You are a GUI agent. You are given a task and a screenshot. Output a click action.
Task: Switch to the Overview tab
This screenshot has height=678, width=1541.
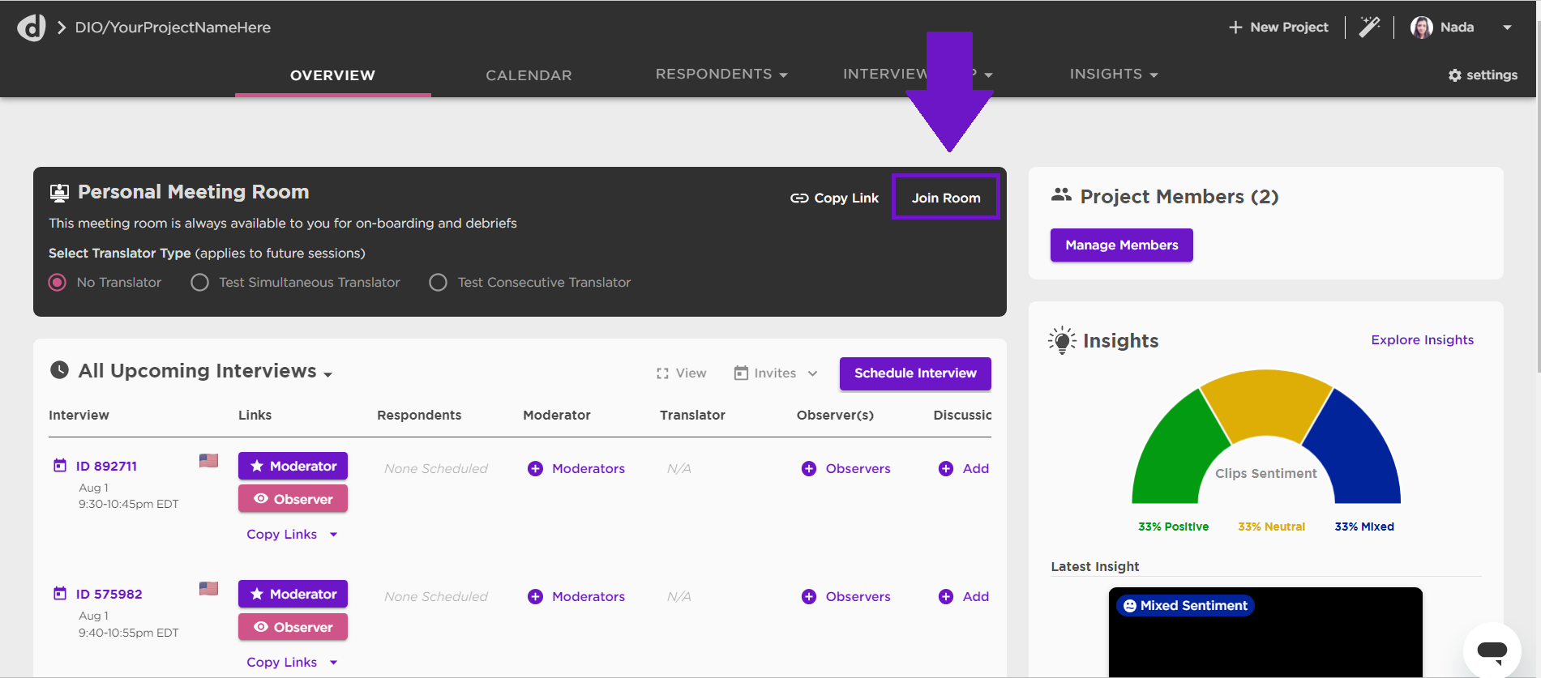click(333, 75)
